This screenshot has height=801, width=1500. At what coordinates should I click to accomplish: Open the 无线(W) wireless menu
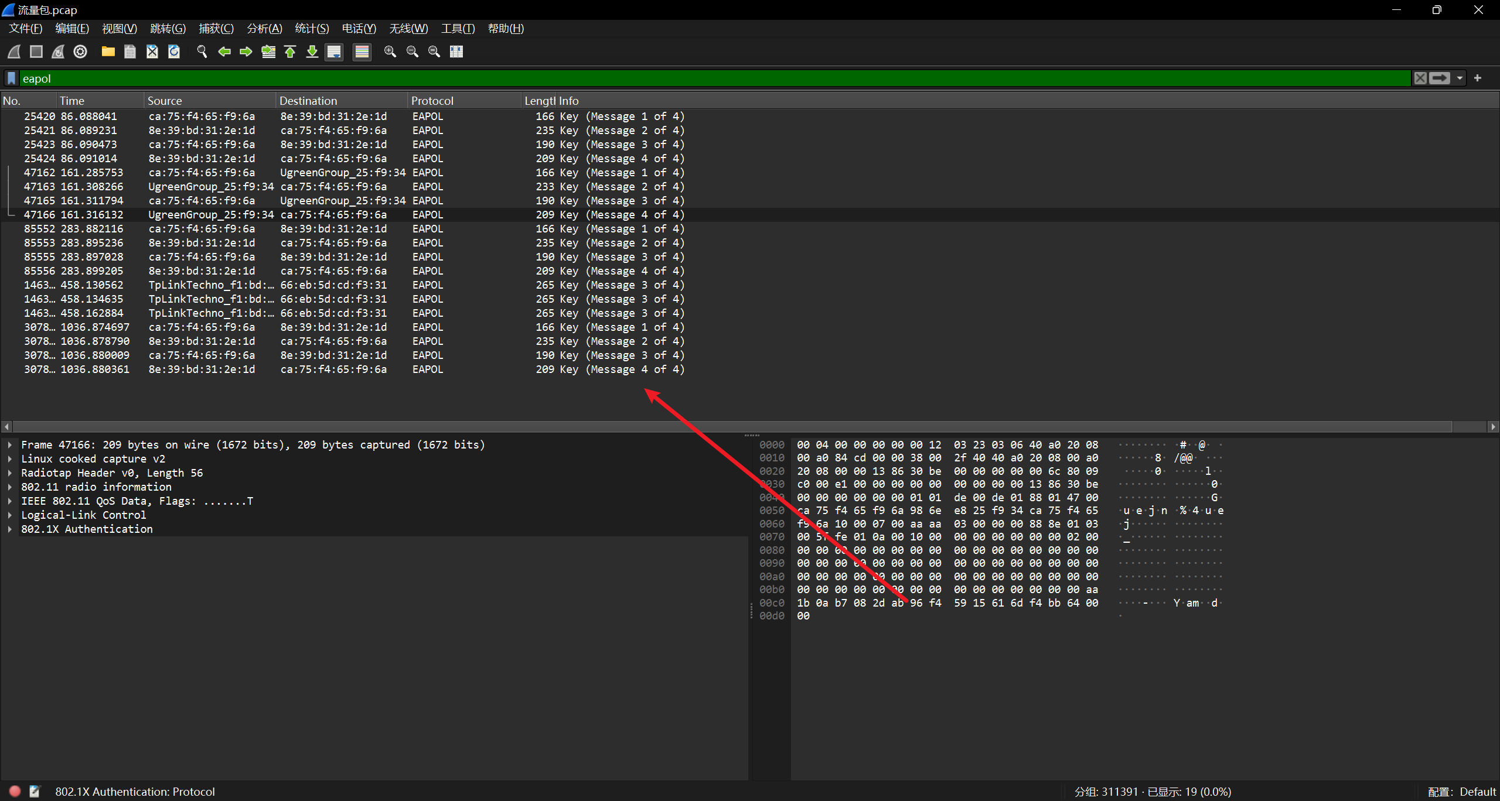tap(408, 29)
